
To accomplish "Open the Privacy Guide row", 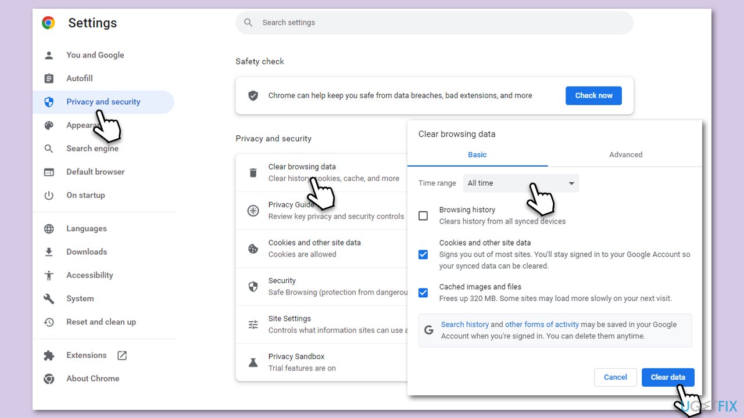I will tap(321, 211).
